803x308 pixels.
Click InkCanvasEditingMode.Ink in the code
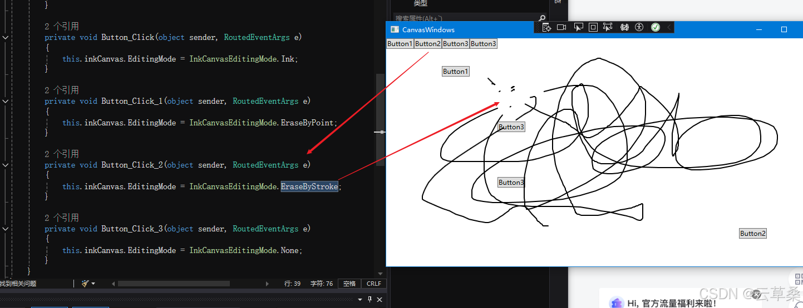point(242,59)
